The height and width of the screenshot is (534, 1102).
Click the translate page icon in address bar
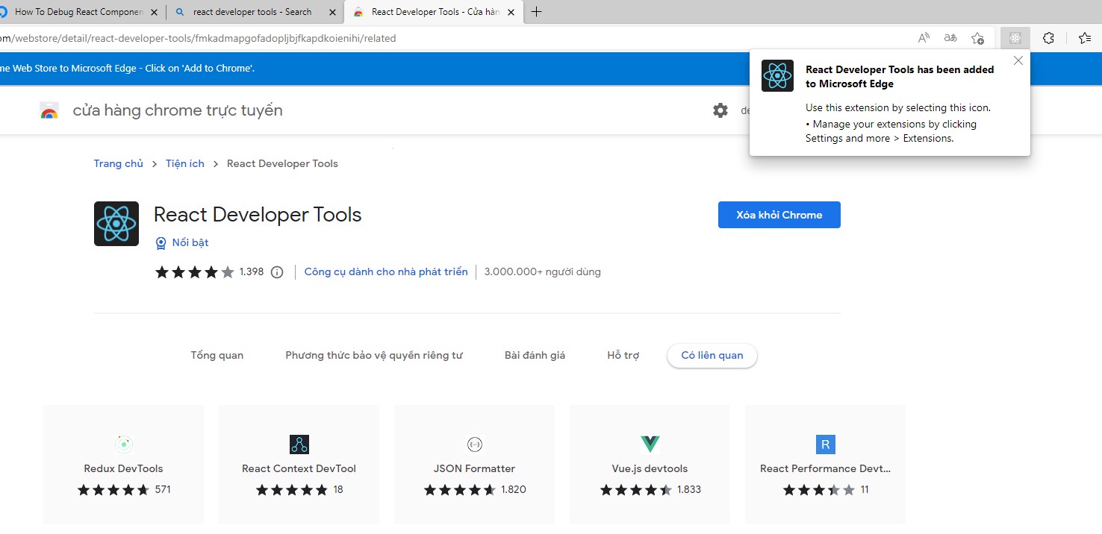point(950,38)
